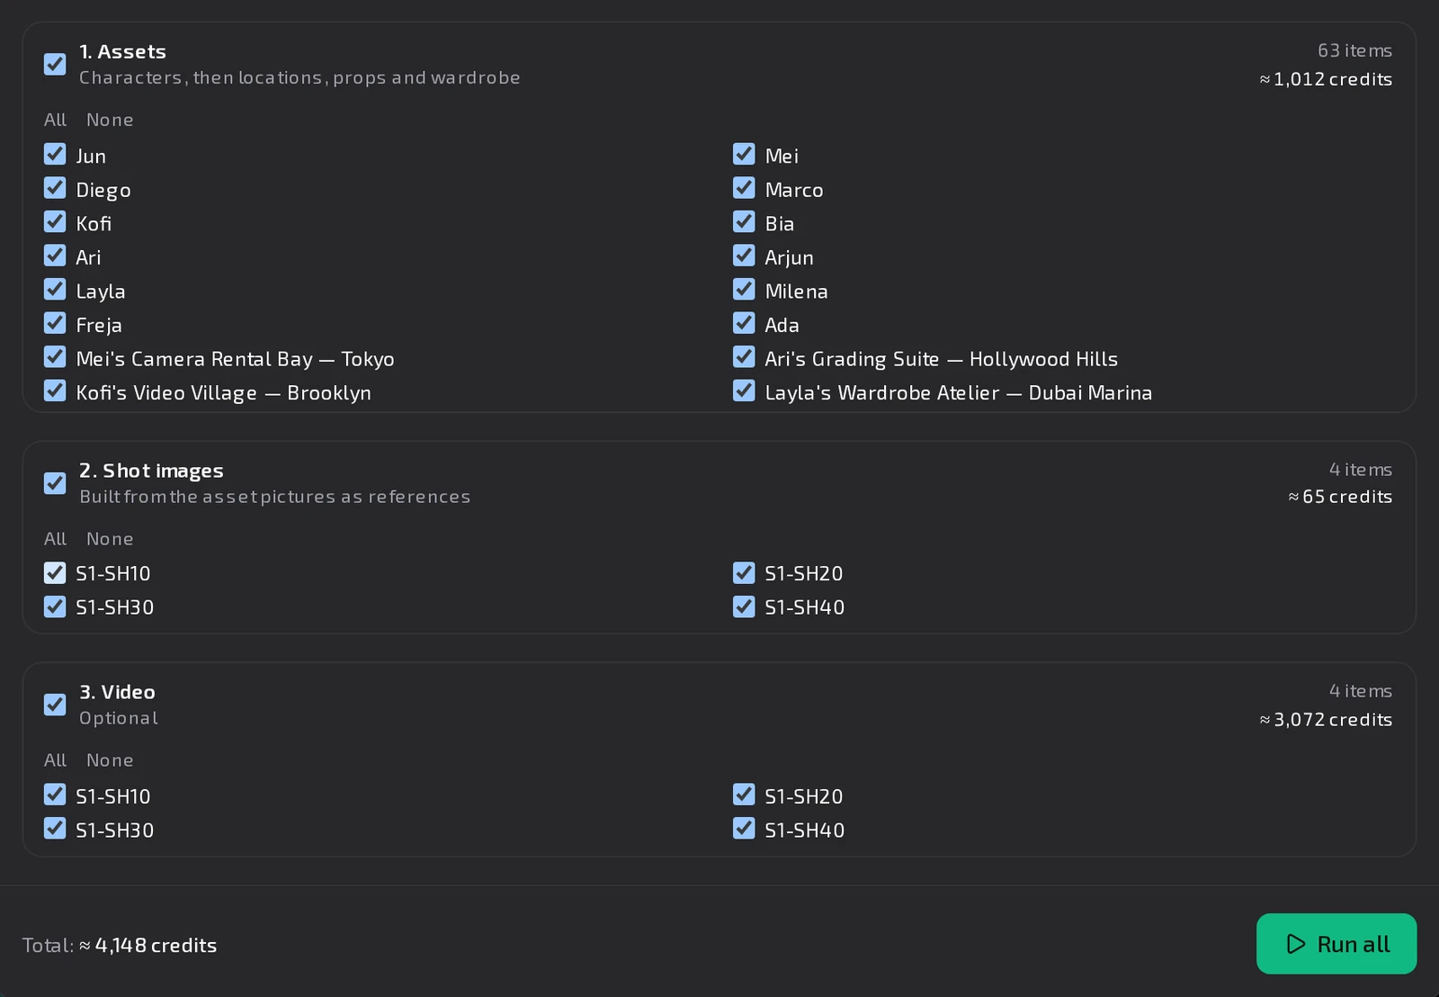This screenshot has height=997, width=1439.
Task: Toggle the 3. Video section checkbox
Action: (x=55, y=705)
